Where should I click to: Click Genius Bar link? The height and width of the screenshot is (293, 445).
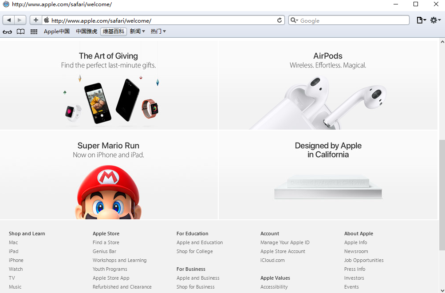click(104, 251)
